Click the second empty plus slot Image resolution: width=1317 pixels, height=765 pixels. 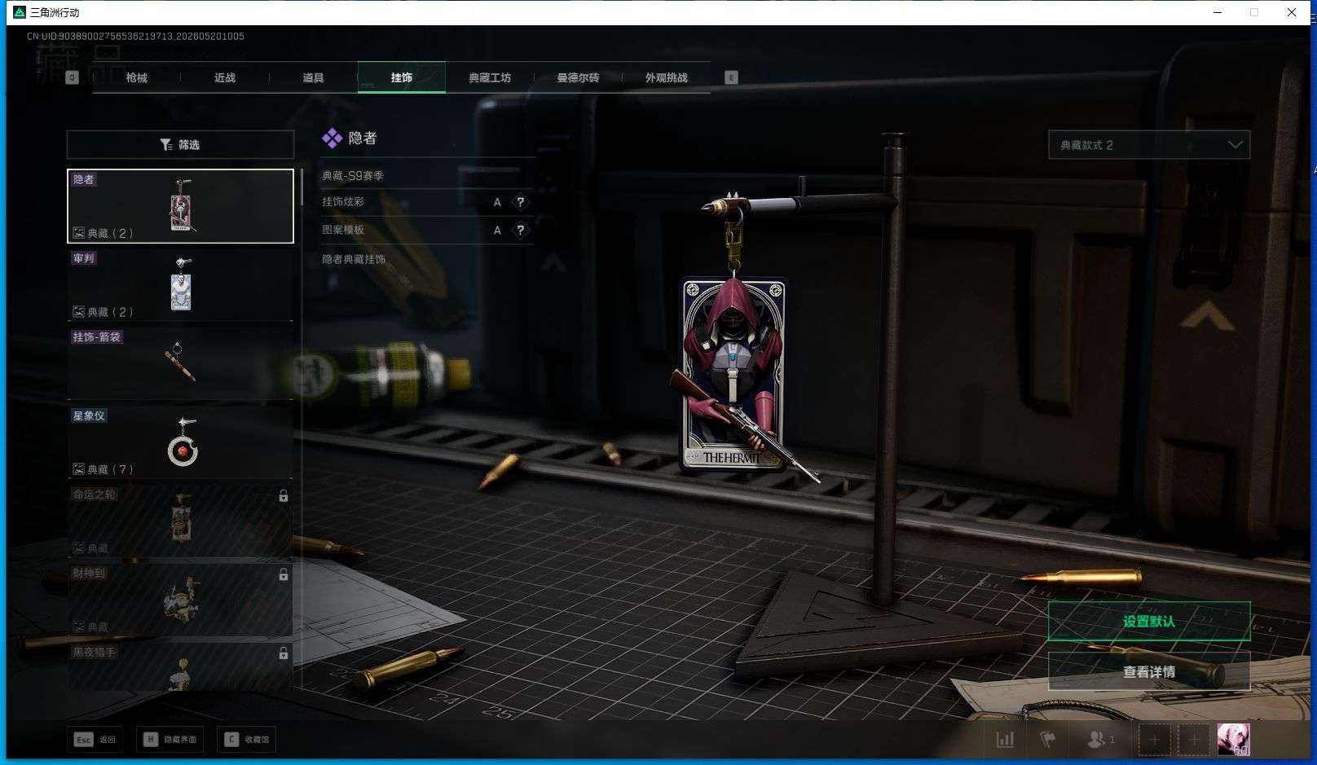click(1193, 740)
